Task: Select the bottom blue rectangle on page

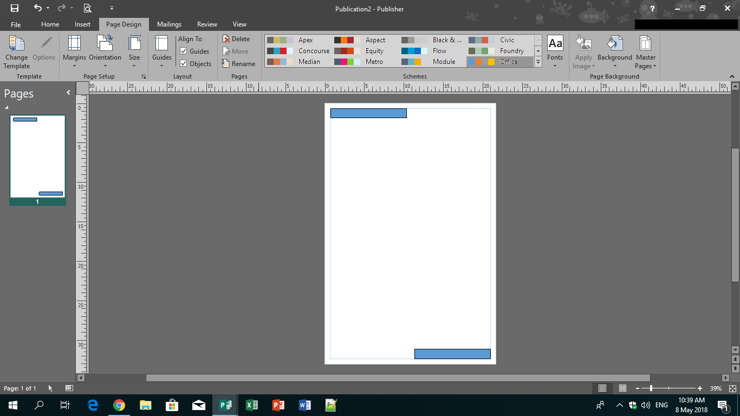Action: [452, 354]
